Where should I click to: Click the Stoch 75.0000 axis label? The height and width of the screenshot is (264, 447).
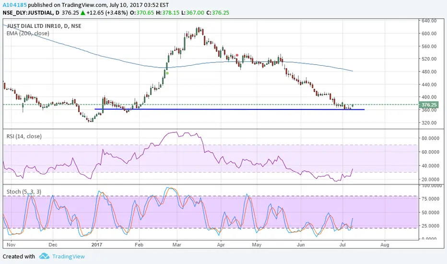click(x=431, y=199)
